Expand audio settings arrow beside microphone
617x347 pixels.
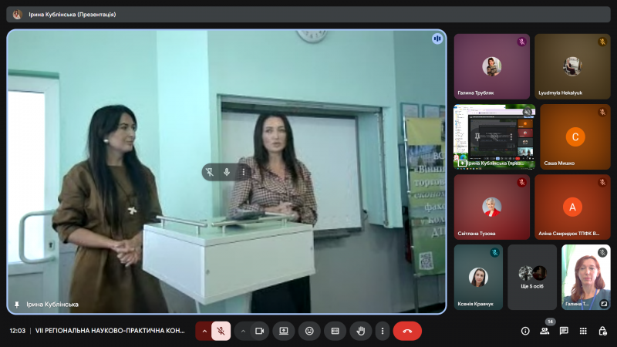point(204,331)
